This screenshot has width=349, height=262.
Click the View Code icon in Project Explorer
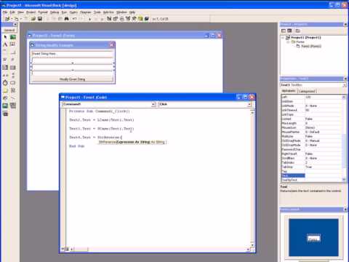pyautogui.click(x=284, y=31)
